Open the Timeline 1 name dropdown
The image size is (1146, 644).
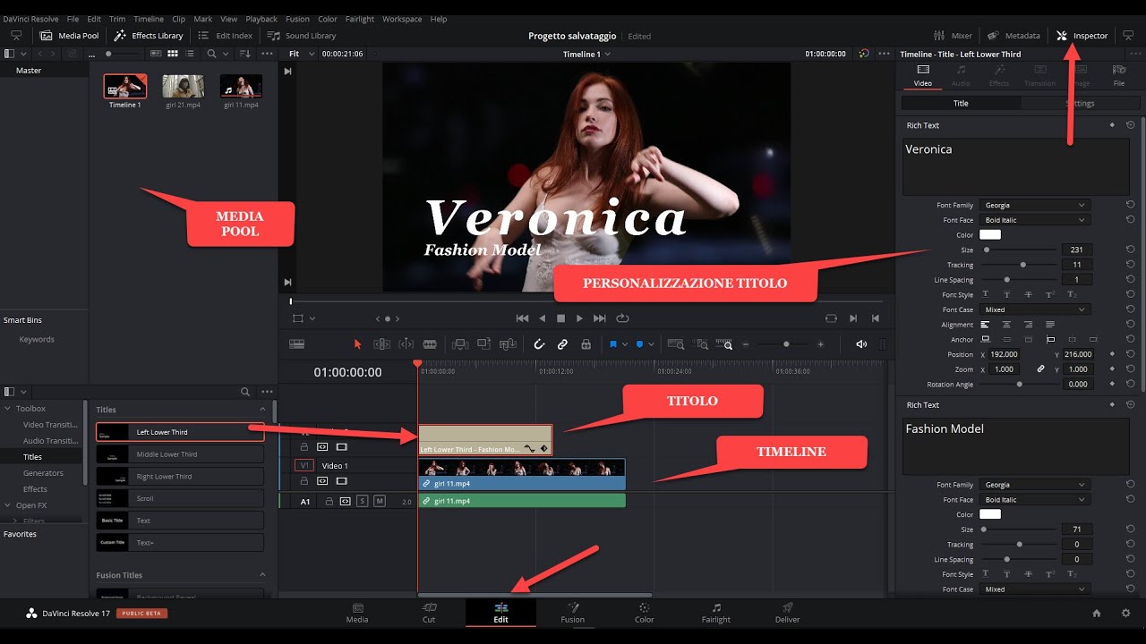coord(587,54)
